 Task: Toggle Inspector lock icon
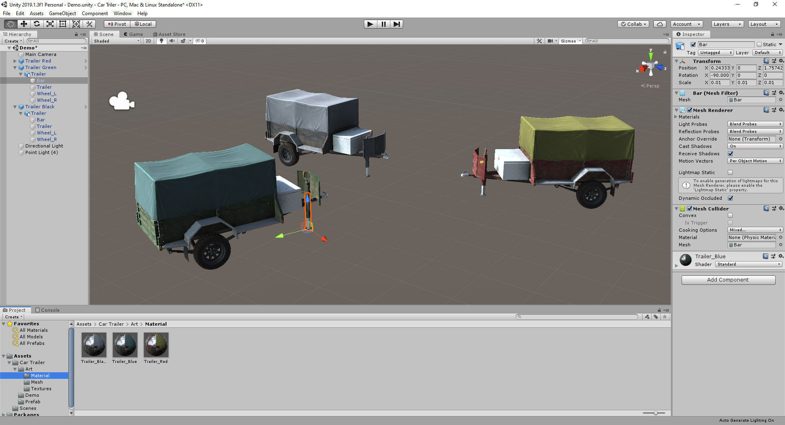tap(772, 34)
